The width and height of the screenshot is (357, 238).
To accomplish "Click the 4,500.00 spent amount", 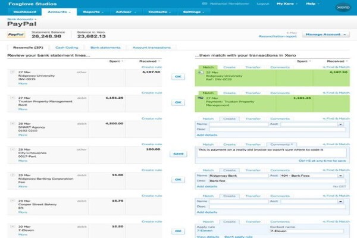I will [114, 124].
